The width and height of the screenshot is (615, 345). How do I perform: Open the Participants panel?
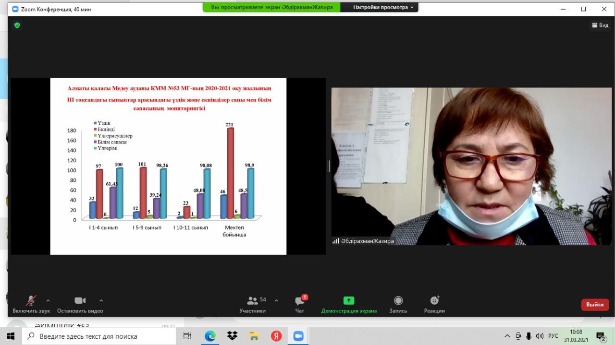click(253, 304)
